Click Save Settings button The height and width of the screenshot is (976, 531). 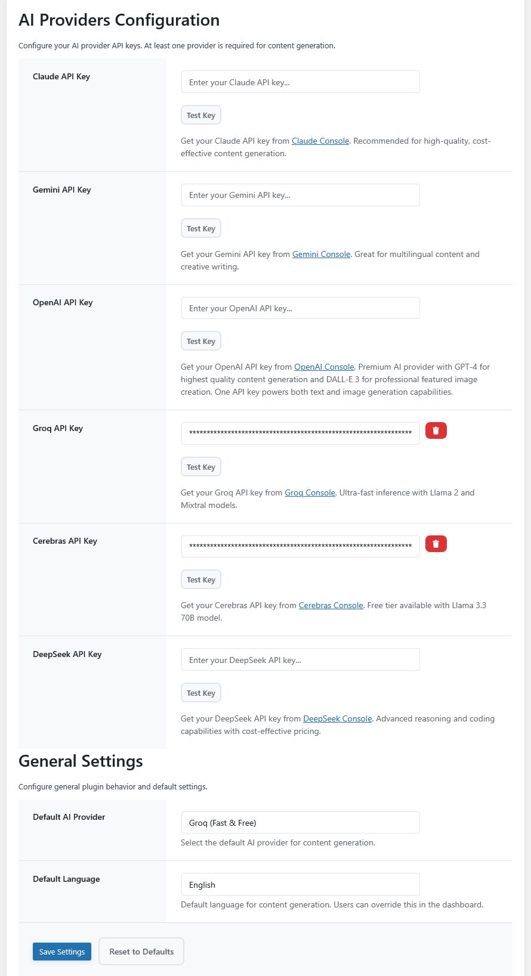pos(62,952)
